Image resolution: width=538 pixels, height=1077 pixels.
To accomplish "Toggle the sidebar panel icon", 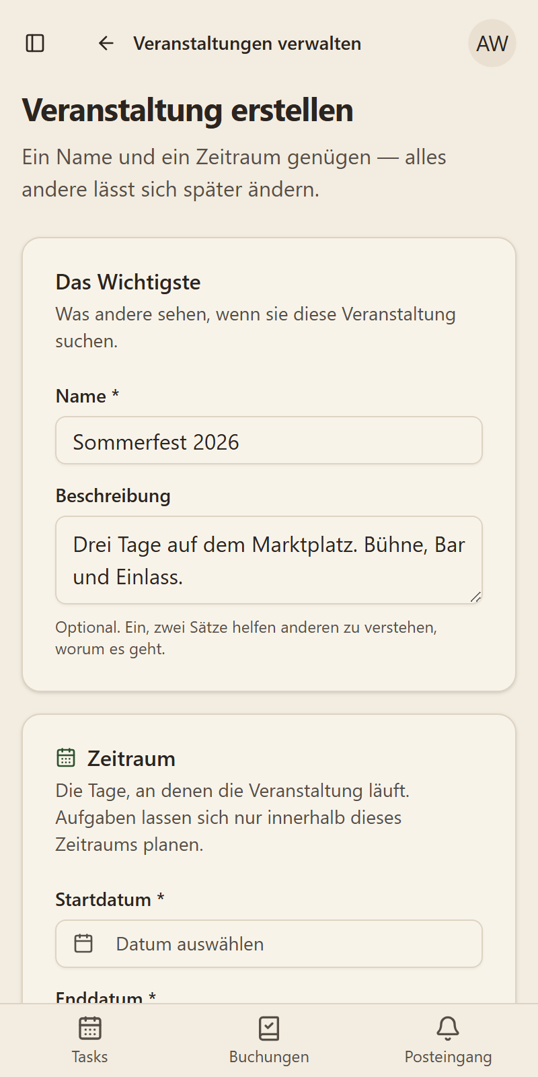I will (35, 43).
